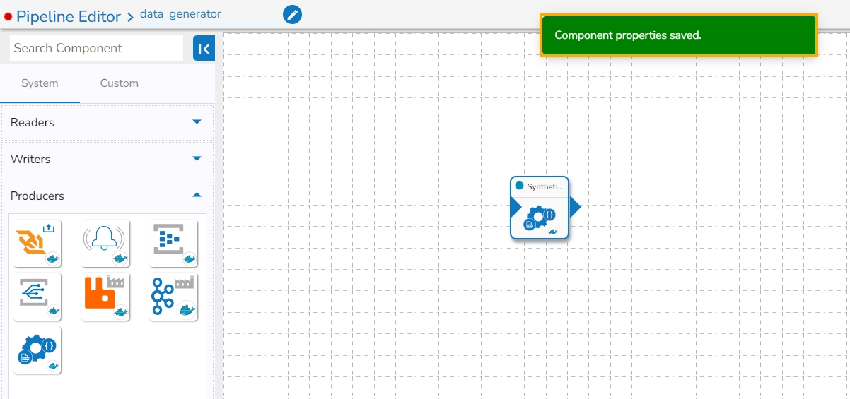Click the pencil edit icon beside pipeline name

pyautogui.click(x=292, y=14)
